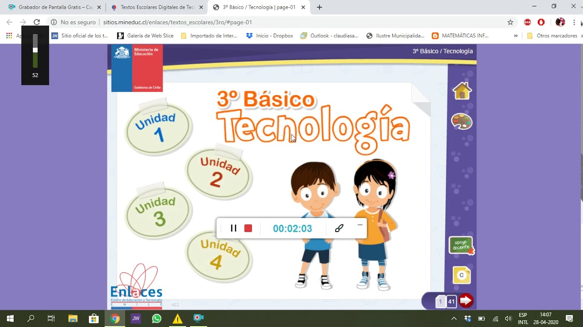Screen dimensions: 583x327
Task: Open the Otros marcadores folder
Action: [x=552, y=35]
